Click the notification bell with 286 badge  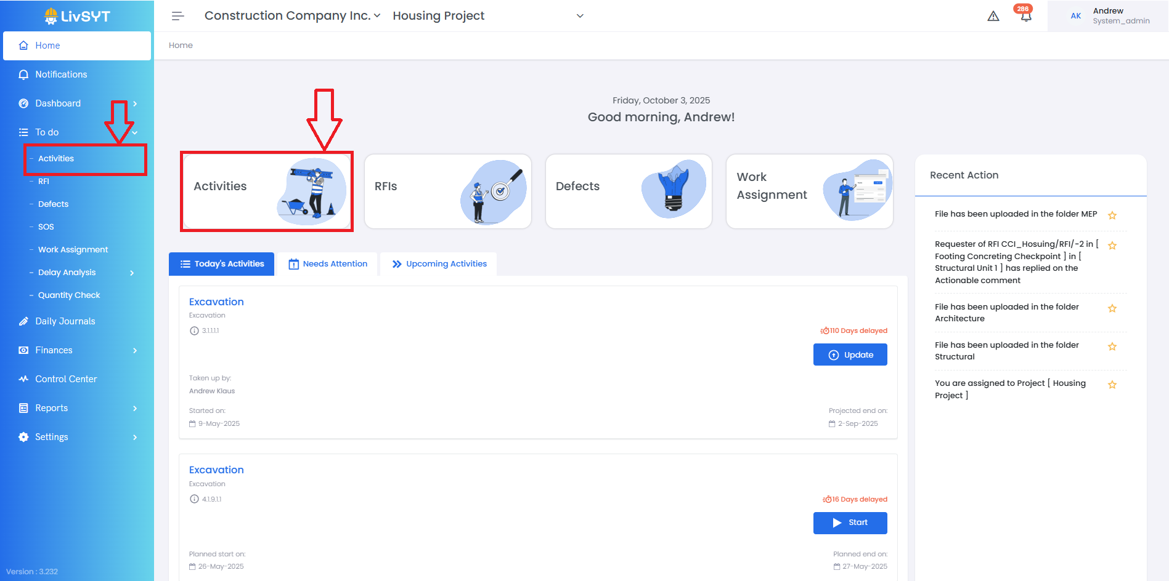point(1025,16)
